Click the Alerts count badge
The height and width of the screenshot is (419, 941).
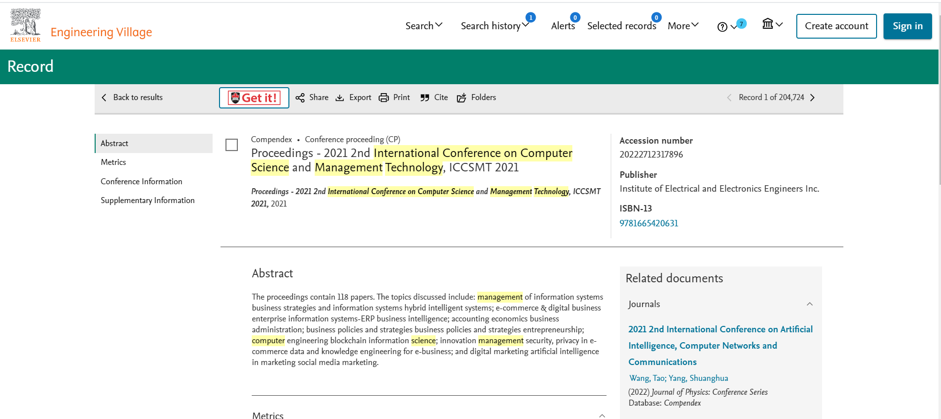[575, 17]
